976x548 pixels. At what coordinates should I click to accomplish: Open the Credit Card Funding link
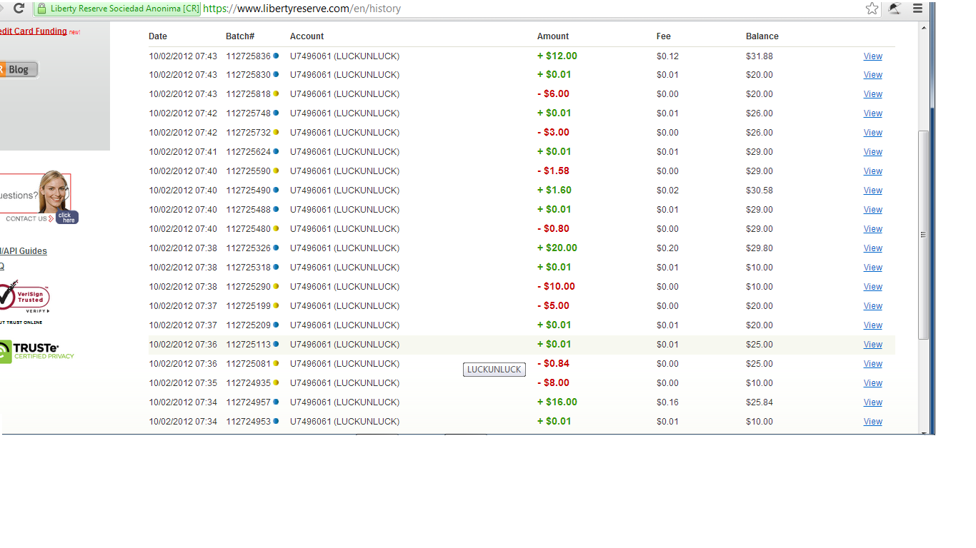point(33,31)
